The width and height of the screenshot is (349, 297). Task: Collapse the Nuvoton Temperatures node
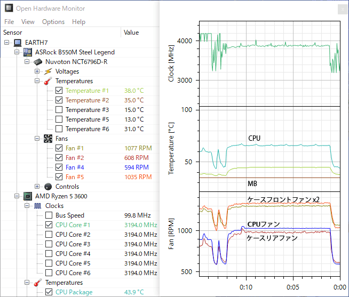point(37,81)
